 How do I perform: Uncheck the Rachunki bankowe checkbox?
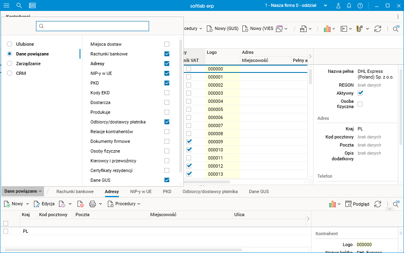coord(167,54)
